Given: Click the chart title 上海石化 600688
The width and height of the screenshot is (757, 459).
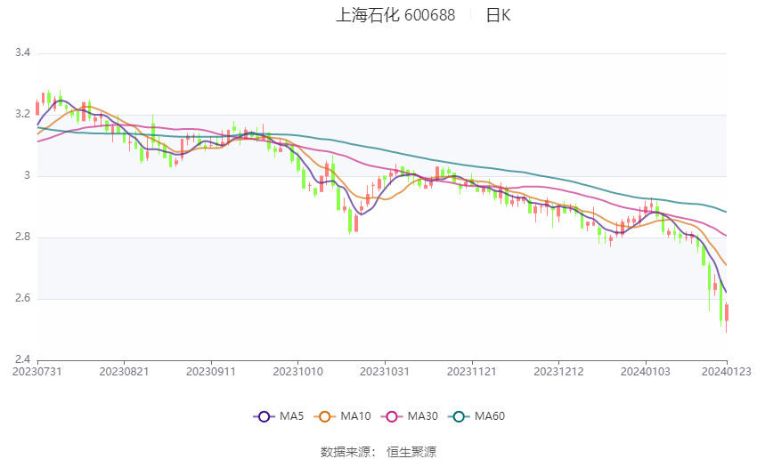Looking at the screenshot, I should click(395, 15).
